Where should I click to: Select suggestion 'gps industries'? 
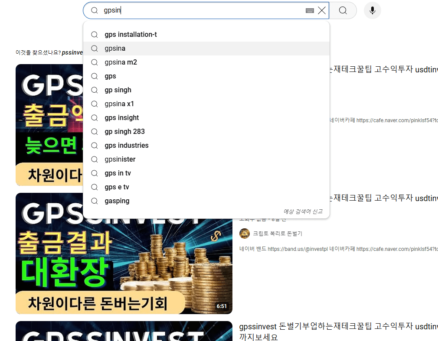(206, 146)
